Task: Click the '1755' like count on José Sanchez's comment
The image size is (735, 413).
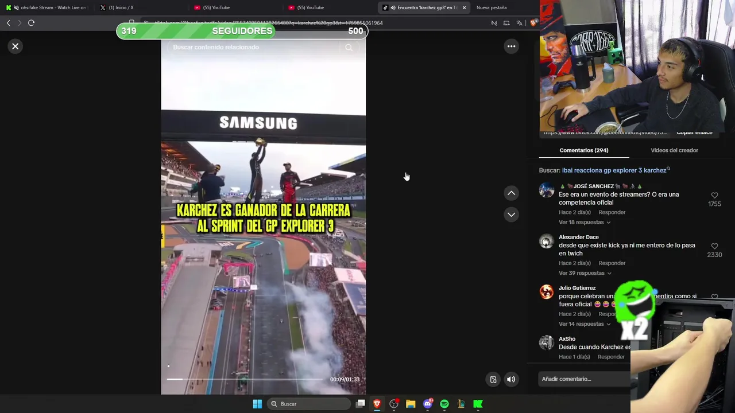Action: pos(714,204)
